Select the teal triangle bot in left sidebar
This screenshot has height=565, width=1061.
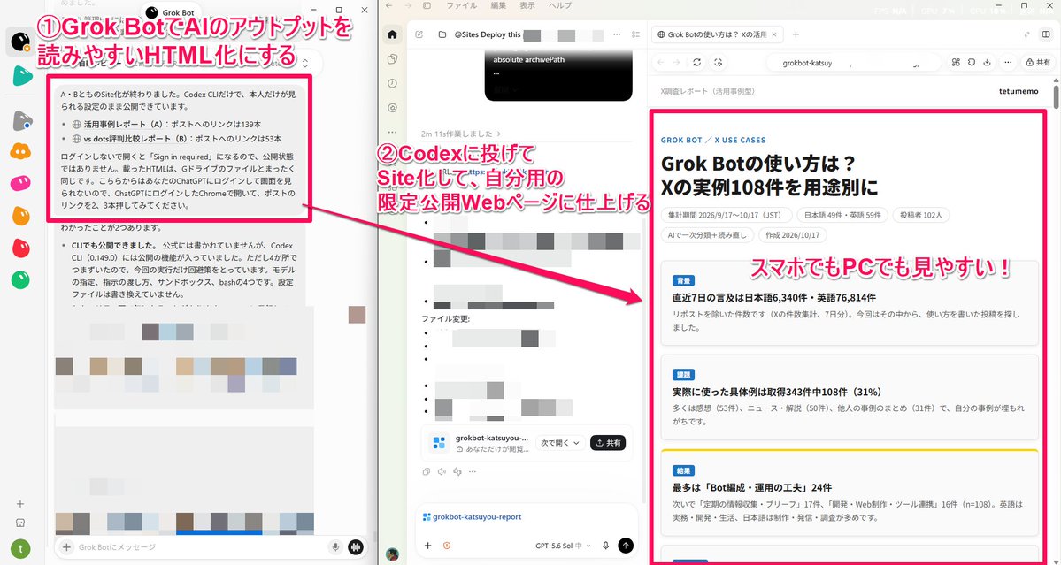click(22, 75)
